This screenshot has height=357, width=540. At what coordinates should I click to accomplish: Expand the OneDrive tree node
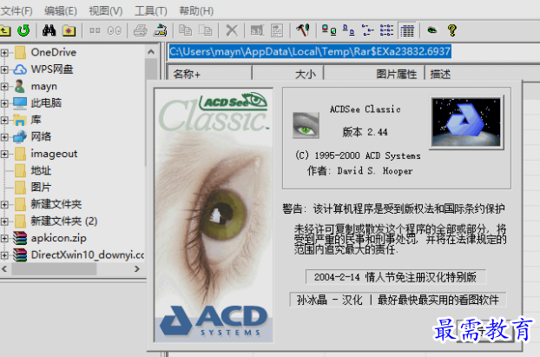click(4, 52)
